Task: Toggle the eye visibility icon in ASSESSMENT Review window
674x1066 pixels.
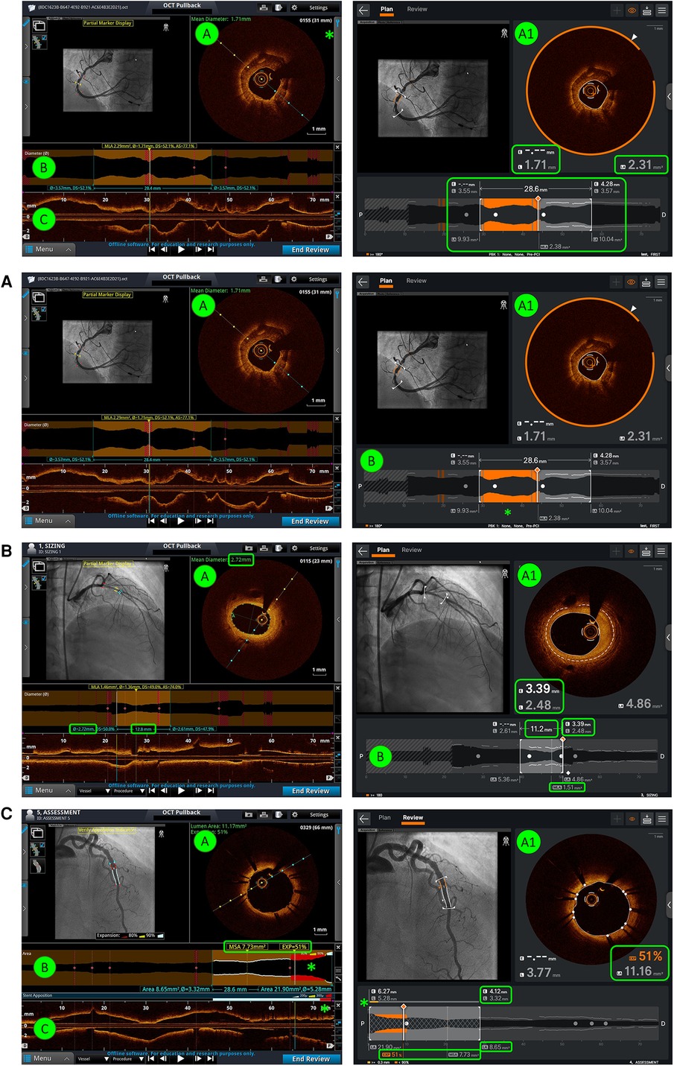Action: click(x=632, y=819)
